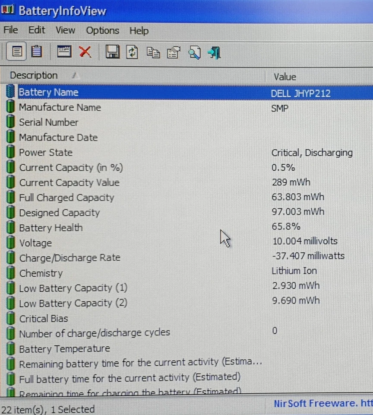This screenshot has height=415, width=373.
Task: Click the red X delete log icon
Action: tap(85, 52)
